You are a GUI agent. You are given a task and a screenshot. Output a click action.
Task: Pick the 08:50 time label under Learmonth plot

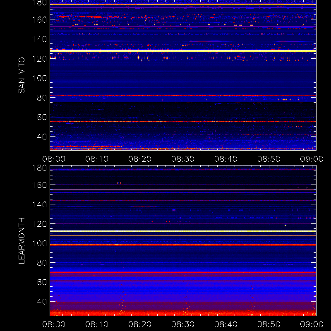269,324
